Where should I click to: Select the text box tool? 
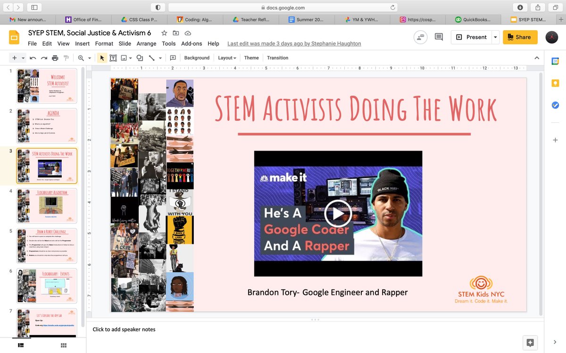pos(113,58)
